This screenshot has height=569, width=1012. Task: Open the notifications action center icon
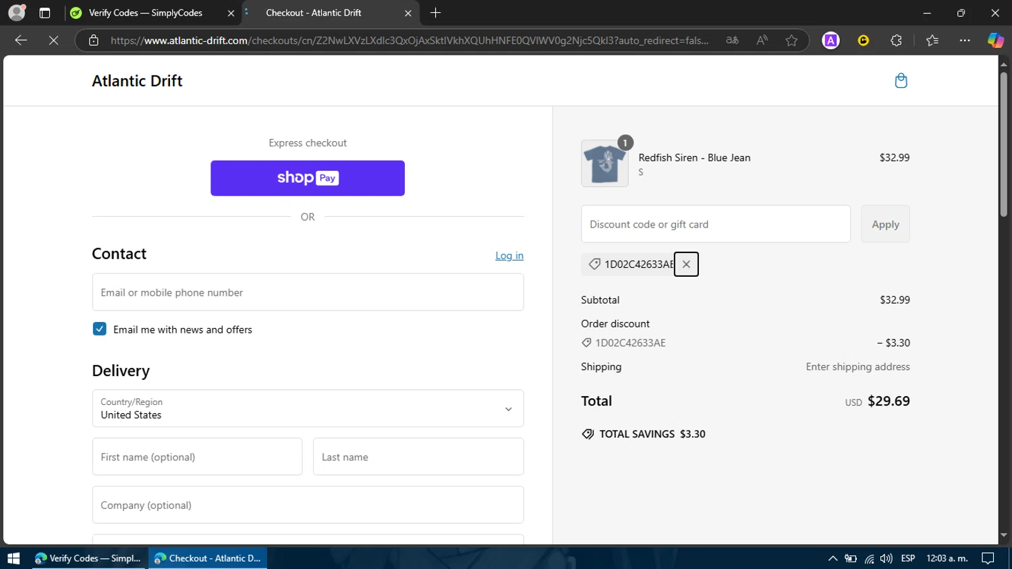pyautogui.click(x=988, y=558)
